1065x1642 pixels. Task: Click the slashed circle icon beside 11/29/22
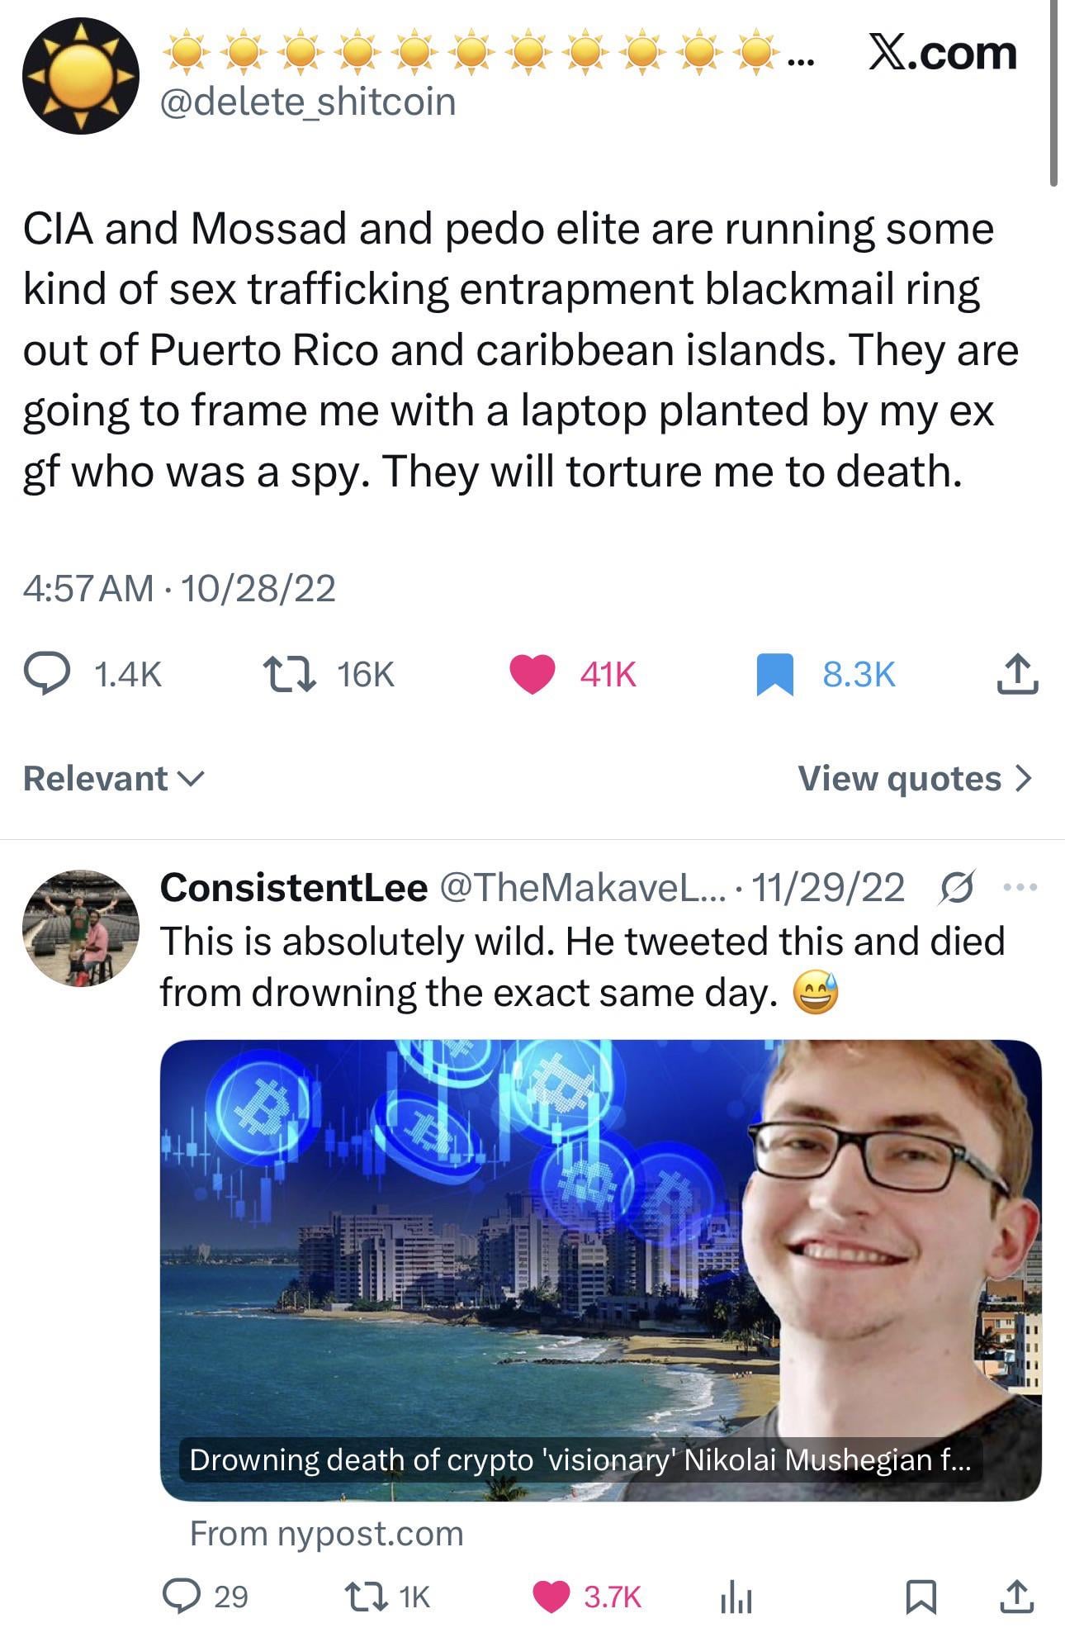958,888
